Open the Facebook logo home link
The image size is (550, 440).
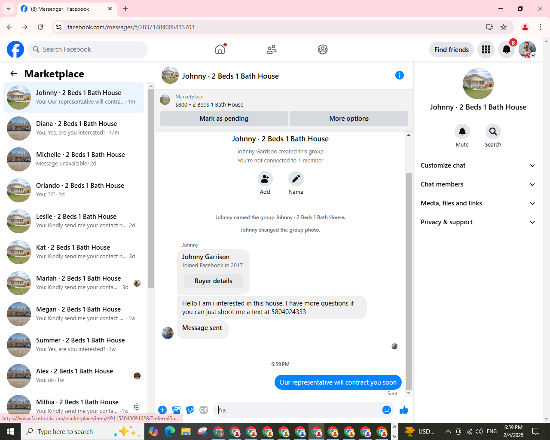coord(15,49)
